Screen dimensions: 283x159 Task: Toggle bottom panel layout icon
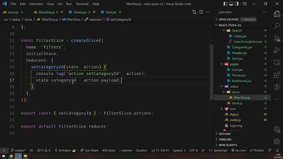pos(231,4)
